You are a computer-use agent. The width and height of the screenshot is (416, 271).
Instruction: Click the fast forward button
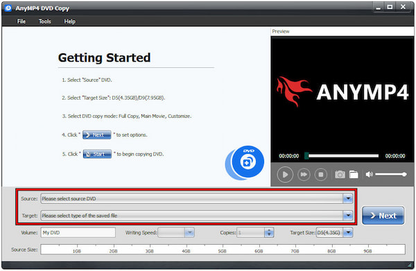pyautogui.click(x=304, y=175)
